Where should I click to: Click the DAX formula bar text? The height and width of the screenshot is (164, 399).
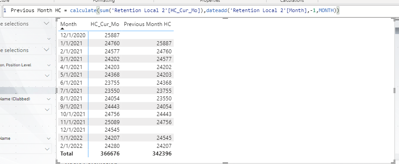[175, 10]
